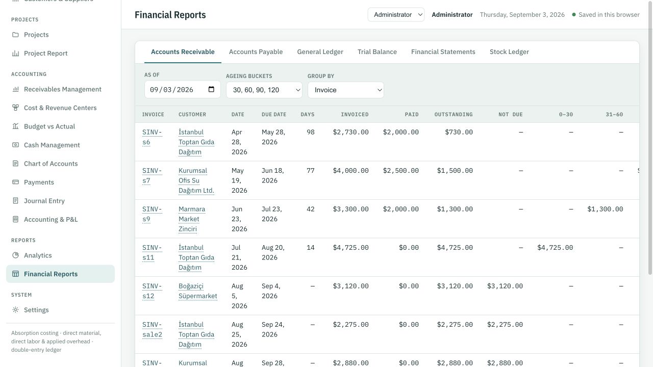
Task: Click the $1,300.00 value in 31–60 column
Action: coord(605,209)
